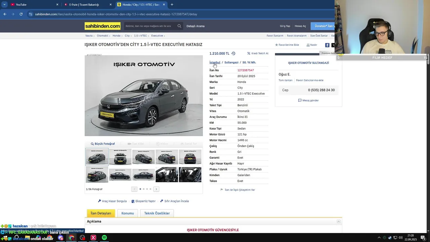The height and width of the screenshot is (242, 430).
Task: Share the listing on Facebook
Action: (327, 45)
